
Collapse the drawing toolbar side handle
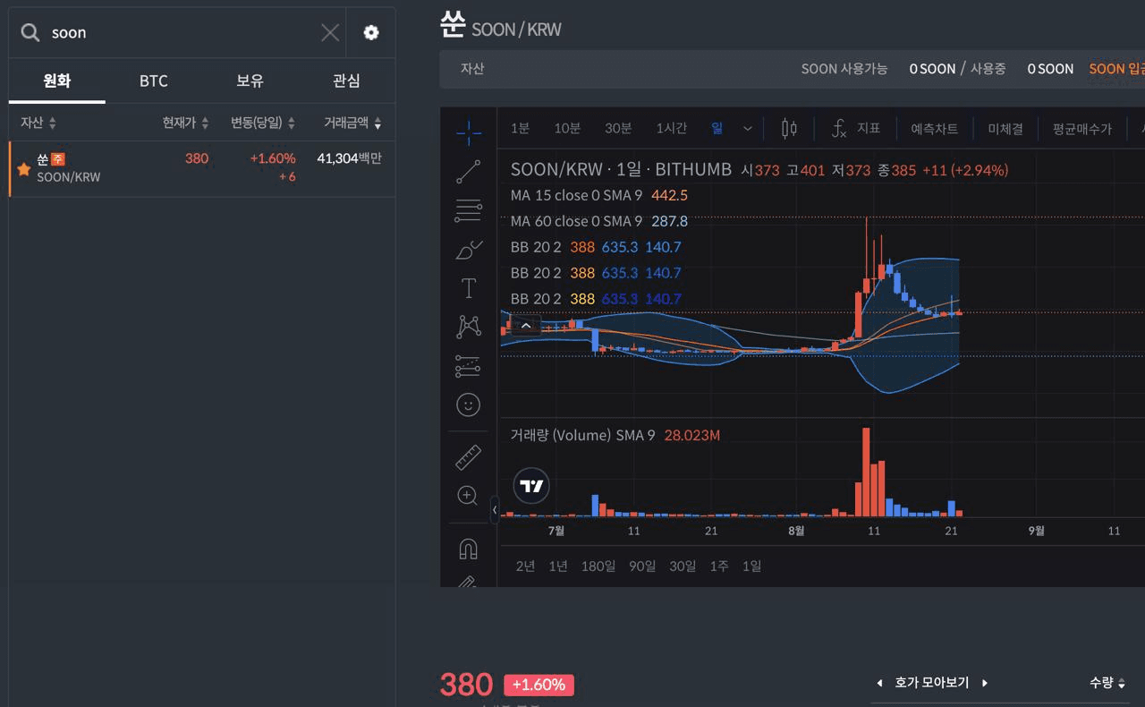(x=494, y=510)
